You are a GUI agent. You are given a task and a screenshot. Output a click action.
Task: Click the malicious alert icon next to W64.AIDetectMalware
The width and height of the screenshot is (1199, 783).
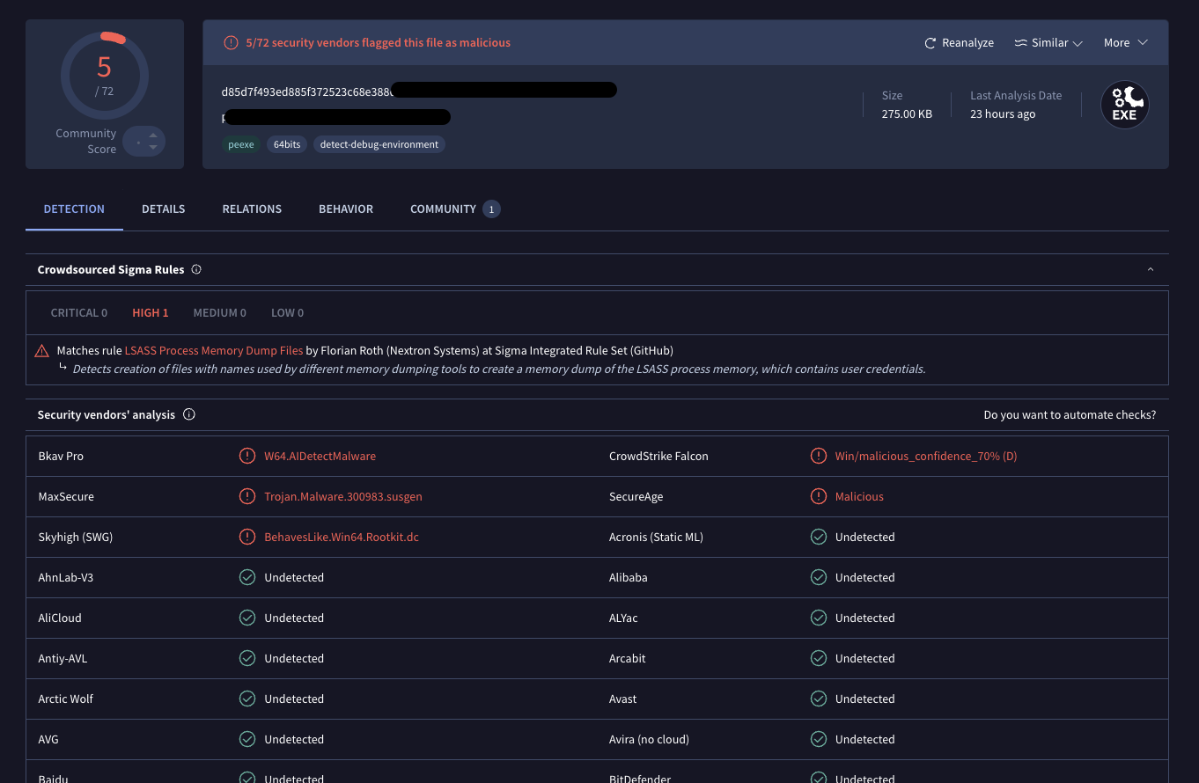(x=247, y=456)
